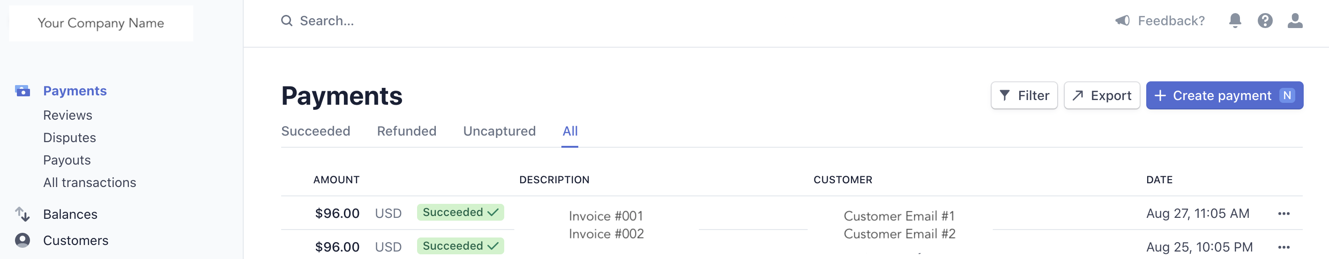This screenshot has height=259, width=1329.
Task: Open the Filter dropdown
Action: click(1023, 96)
